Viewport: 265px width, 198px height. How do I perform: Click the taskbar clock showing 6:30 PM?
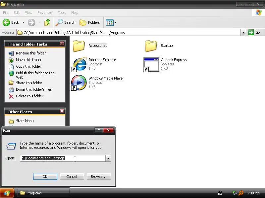253,193
